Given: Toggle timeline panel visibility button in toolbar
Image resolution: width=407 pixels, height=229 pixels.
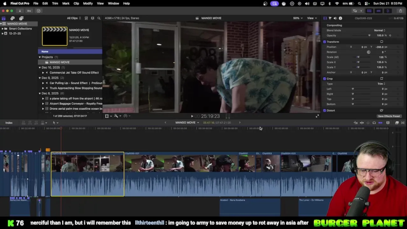Looking at the screenshot, I should click(x=378, y=11).
